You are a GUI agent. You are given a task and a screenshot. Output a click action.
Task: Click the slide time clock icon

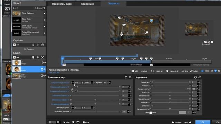(44, 8)
